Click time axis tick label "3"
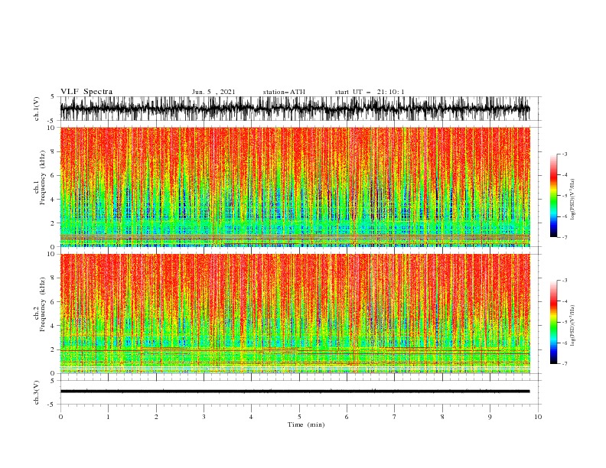This screenshot has width=606, height=468. 204,417
